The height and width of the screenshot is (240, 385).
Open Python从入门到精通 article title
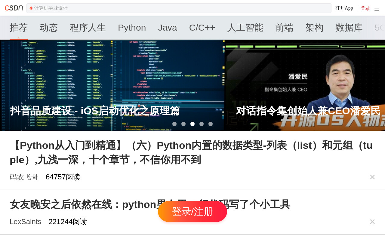coord(191,153)
